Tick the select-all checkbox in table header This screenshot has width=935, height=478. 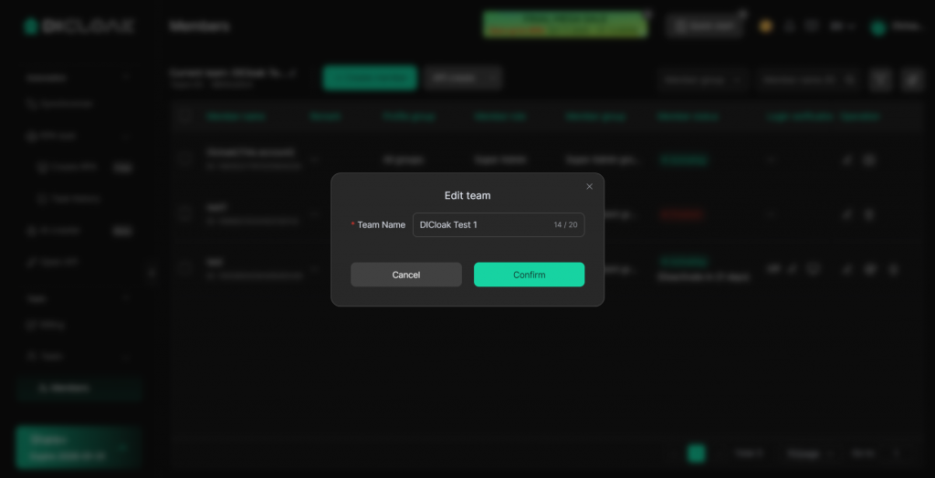tap(184, 116)
